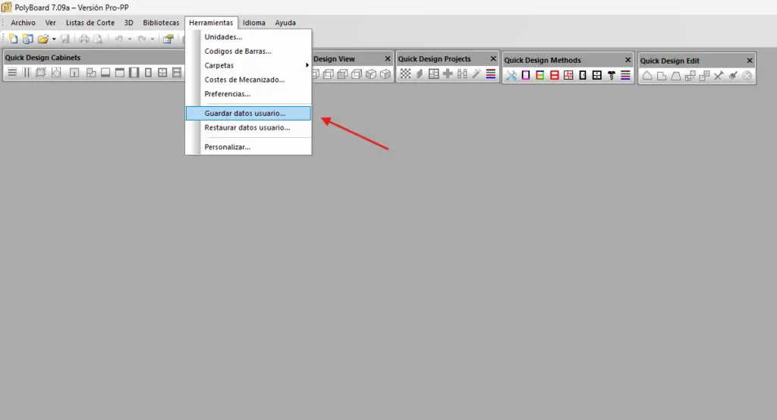The width and height of the screenshot is (777, 420).
Task: Click the striped color lines icon in Quick Design Methods
Action: click(x=625, y=75)
